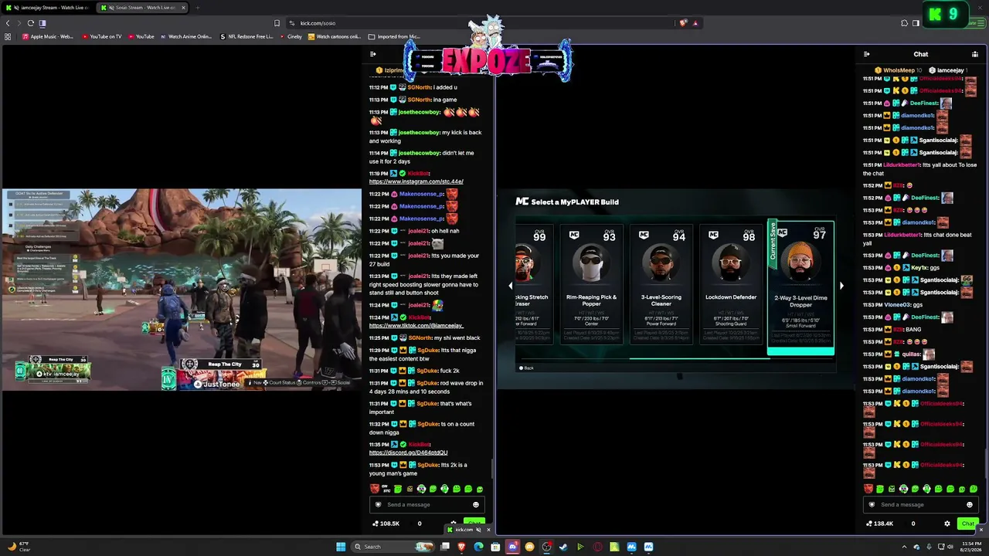Click the kick.com/sosio address bar
The image size is (989, 556).
pyautogui.click(x=479, y=23)
